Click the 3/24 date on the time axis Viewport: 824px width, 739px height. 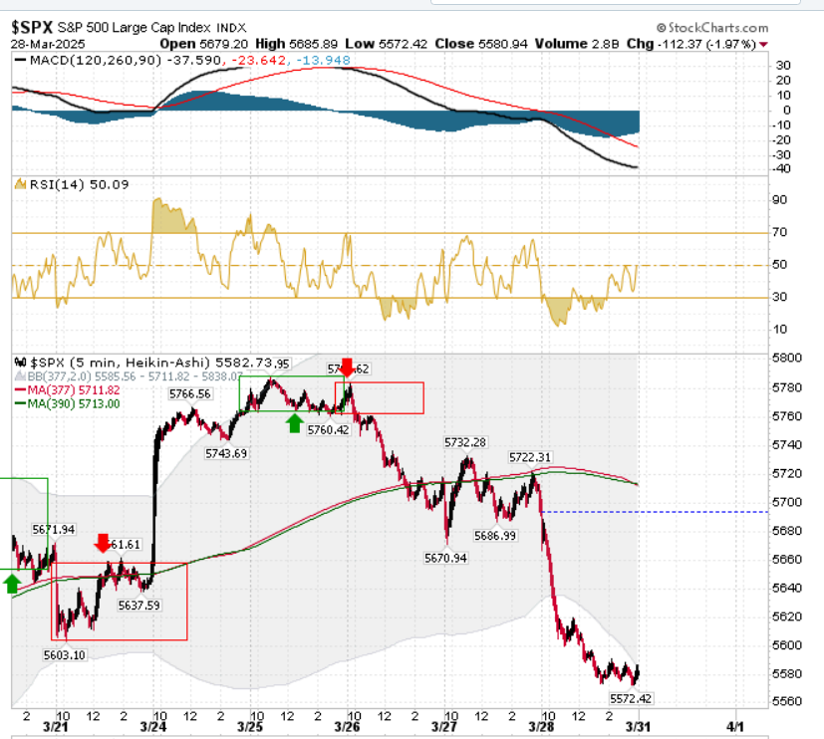point(152,727)
